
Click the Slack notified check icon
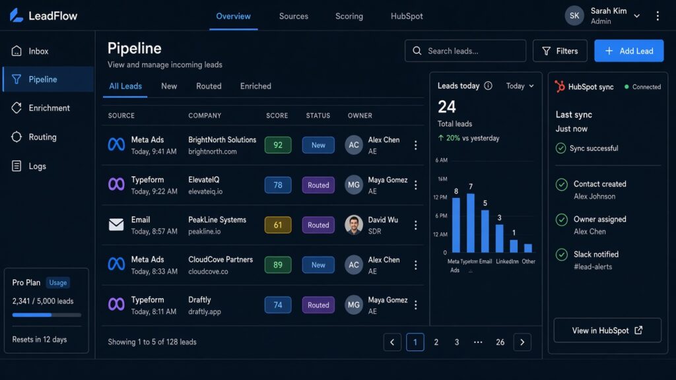coord(561,255)
